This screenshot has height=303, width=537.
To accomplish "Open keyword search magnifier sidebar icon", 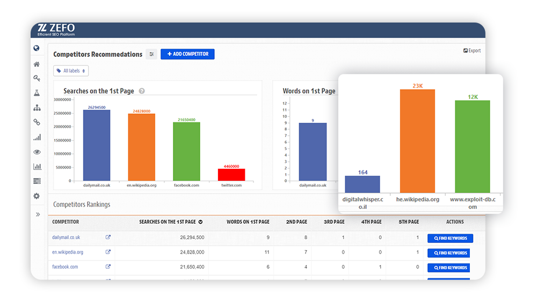I will (37, 78).
